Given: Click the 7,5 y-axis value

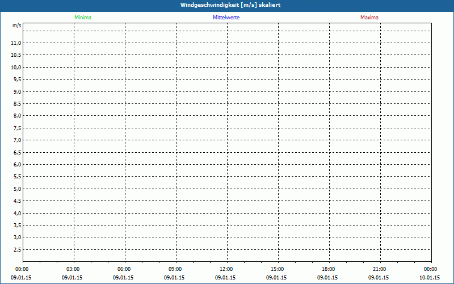Looking at the screenshot, I should click(18, 128).
